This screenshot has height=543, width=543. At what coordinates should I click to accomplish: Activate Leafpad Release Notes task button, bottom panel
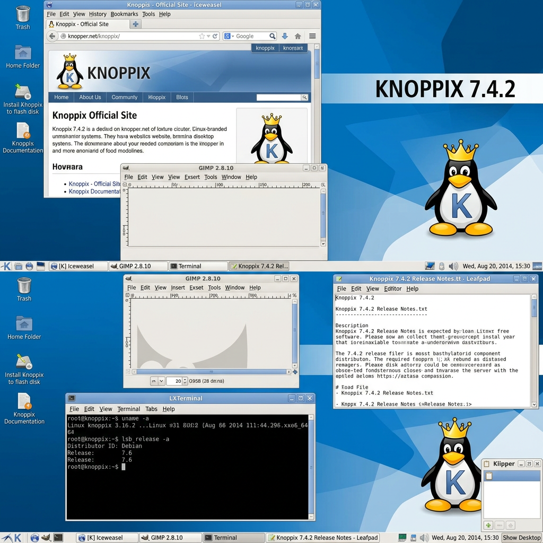pyautogui.click(x=323, y=538)
